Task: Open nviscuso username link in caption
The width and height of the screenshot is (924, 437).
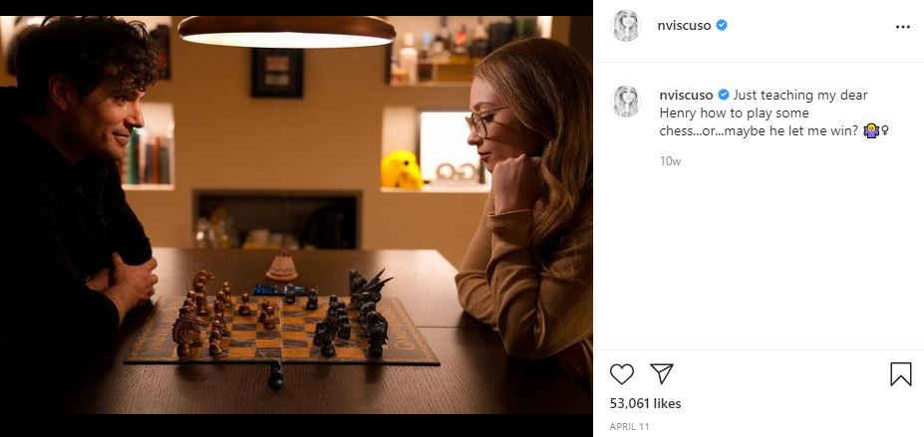Action: tap(686, 96)
